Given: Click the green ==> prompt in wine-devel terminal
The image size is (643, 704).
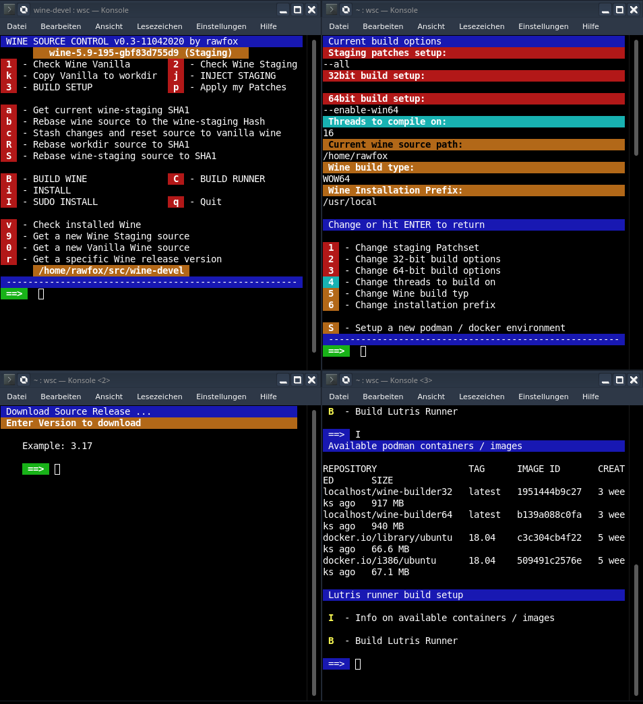Looking at the screenshot, I should point(14,293).
